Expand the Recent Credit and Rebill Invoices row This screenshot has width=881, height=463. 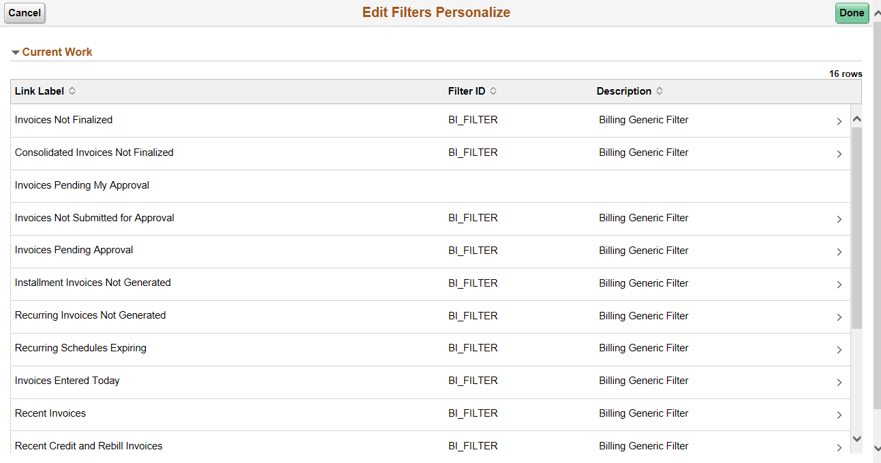coord(839,447)
